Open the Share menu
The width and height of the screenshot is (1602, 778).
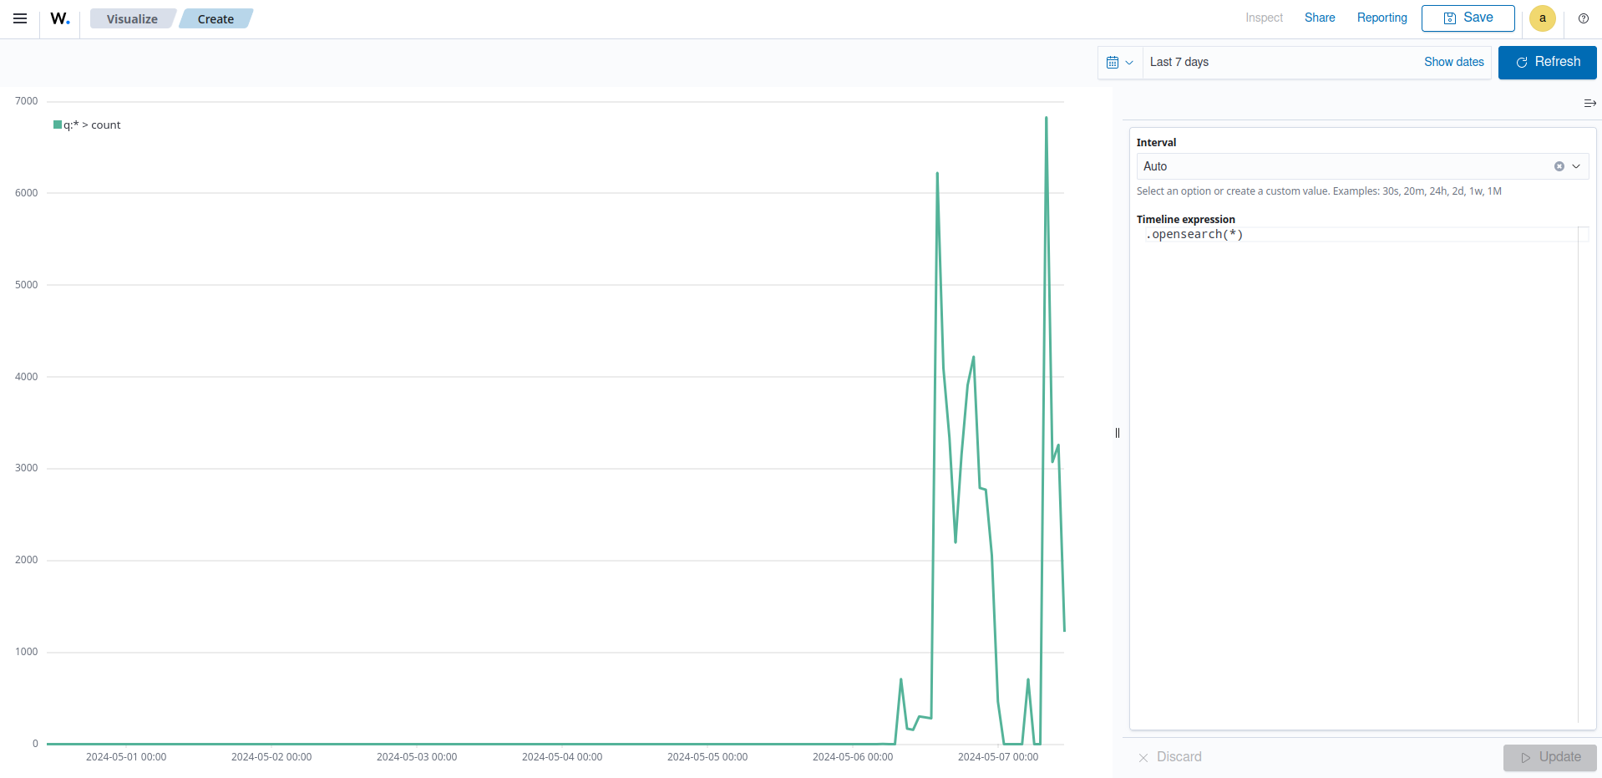tap(1320, 18)
